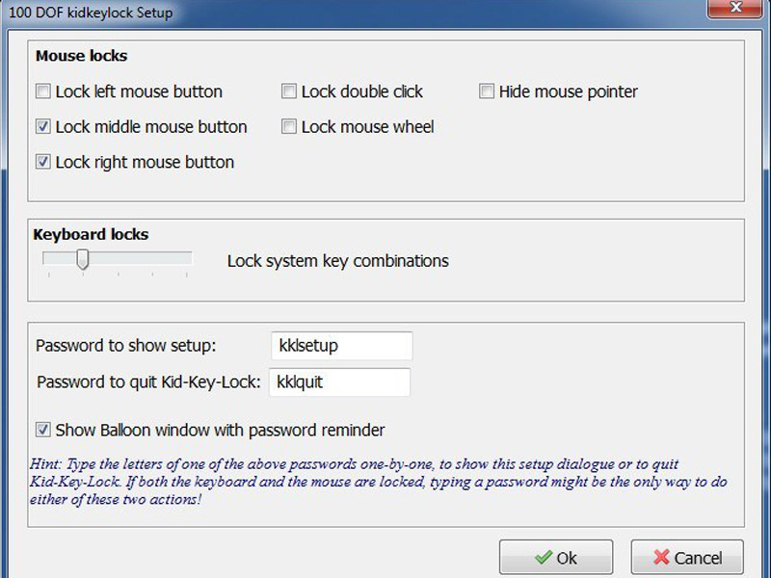Click the "Keyboard locks" section header

(92, 234)
